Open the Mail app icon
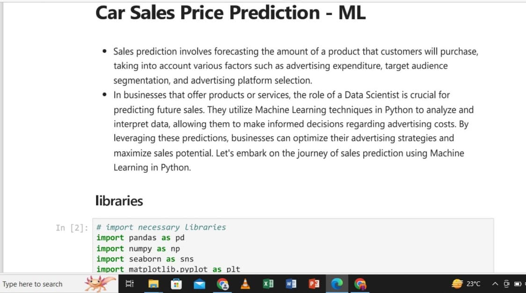Screen dimensions: 526x293 (199, 284)
